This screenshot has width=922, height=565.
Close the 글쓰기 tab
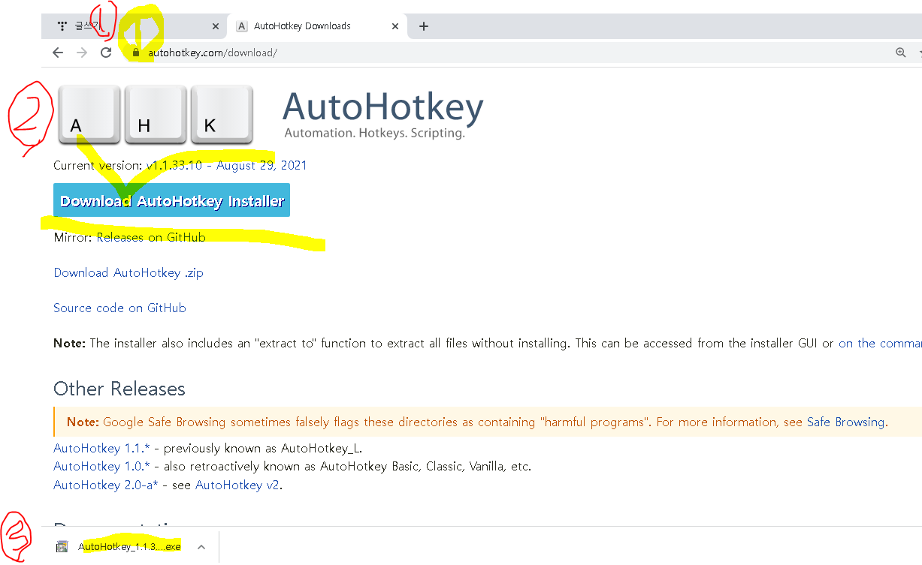[x=216, y=26]
